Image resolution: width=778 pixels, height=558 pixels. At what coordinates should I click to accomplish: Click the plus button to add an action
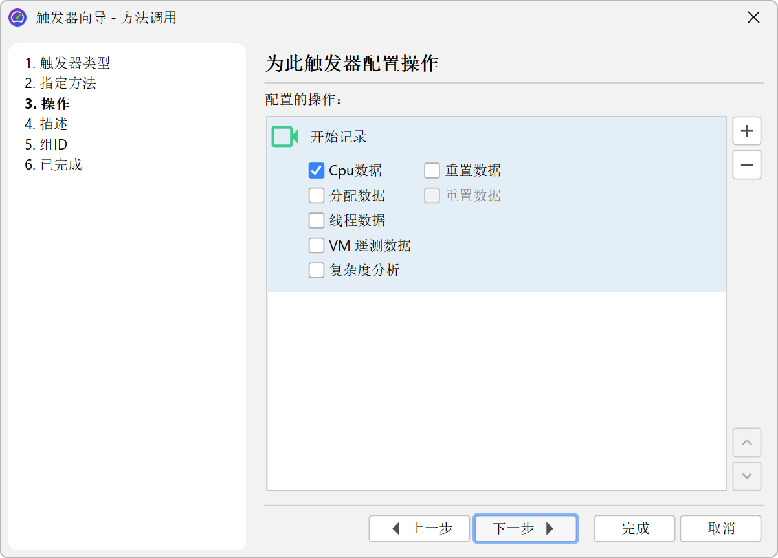click(746, 131)
